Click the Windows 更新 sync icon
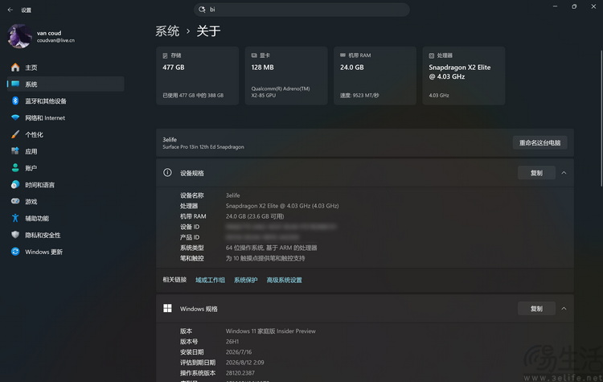The width and height of the screenshot is (603, 382). tap(15, 252)
